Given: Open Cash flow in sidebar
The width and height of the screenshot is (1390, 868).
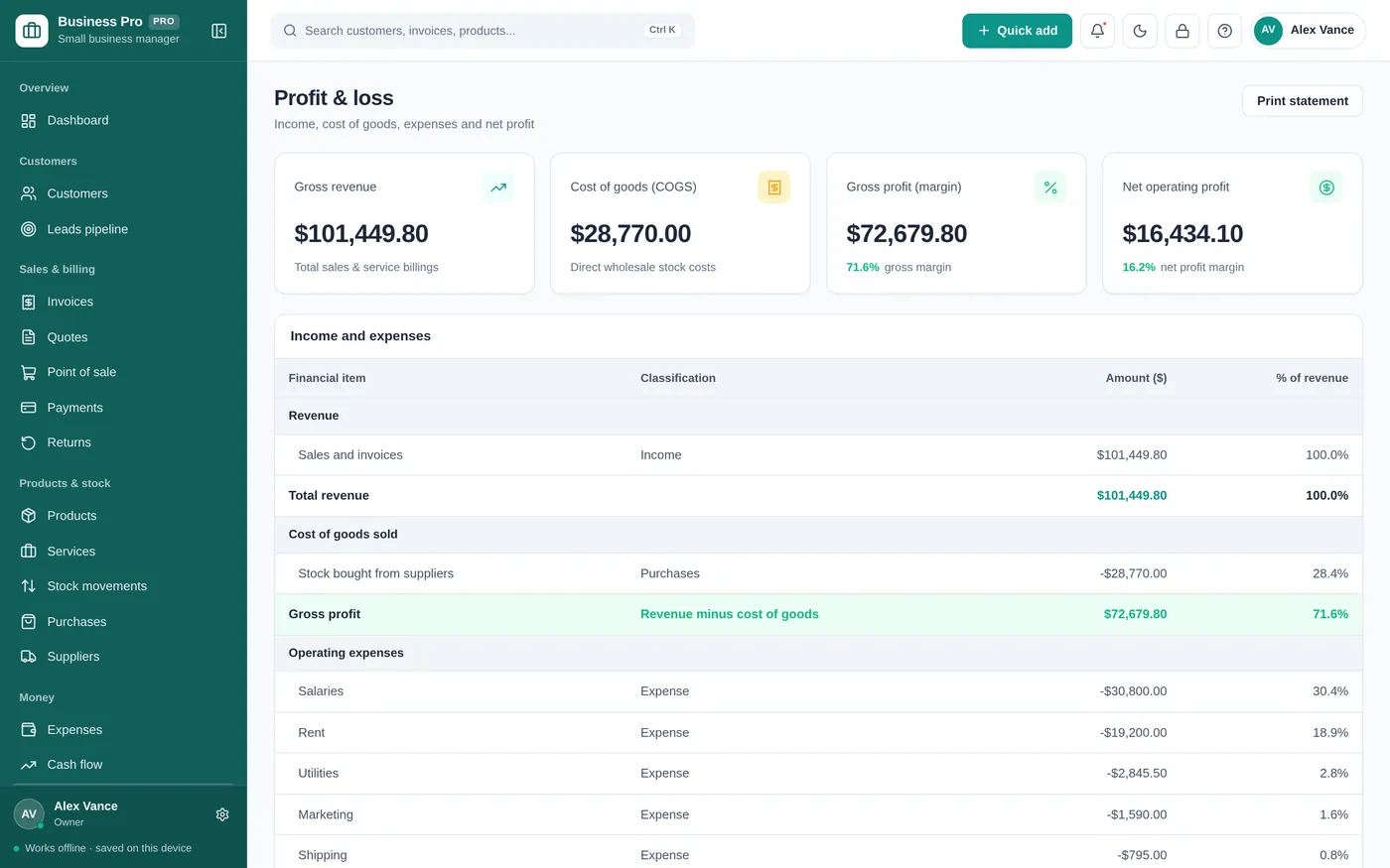Looking at the screenshot, I should pyautogui.click(x=123, y=765).
